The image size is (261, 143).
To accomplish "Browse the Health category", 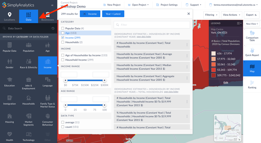I will pyautogui.click(x=9, y=136).
